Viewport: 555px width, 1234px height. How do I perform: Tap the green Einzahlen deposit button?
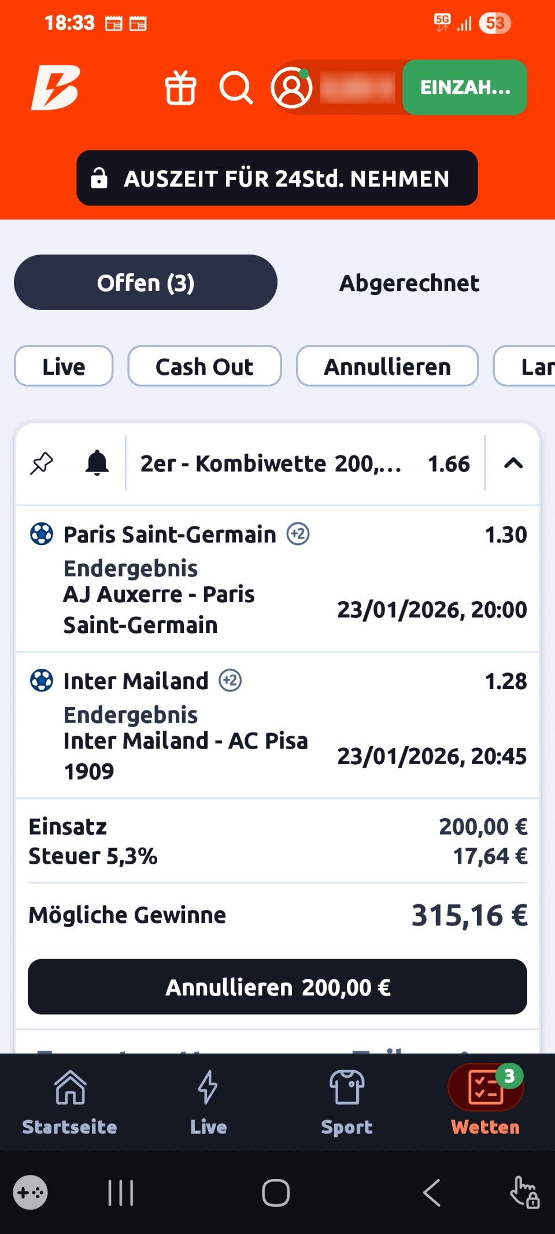464,87
